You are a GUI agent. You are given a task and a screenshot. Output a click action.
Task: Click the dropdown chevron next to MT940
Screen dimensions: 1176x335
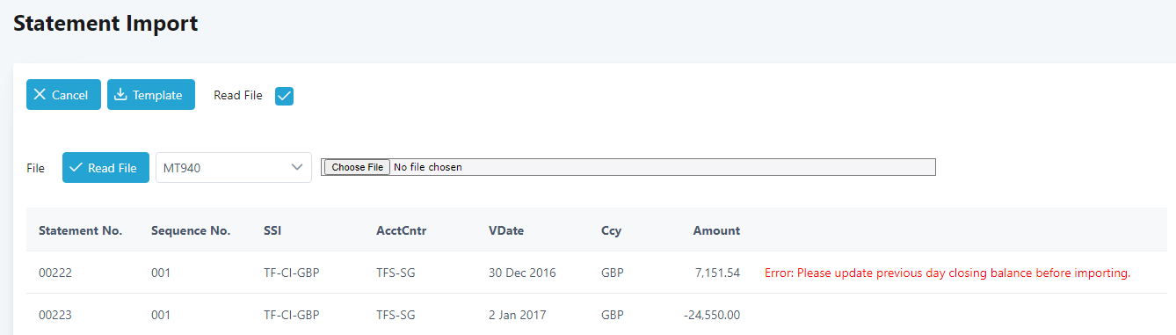(x=296, y=167)
